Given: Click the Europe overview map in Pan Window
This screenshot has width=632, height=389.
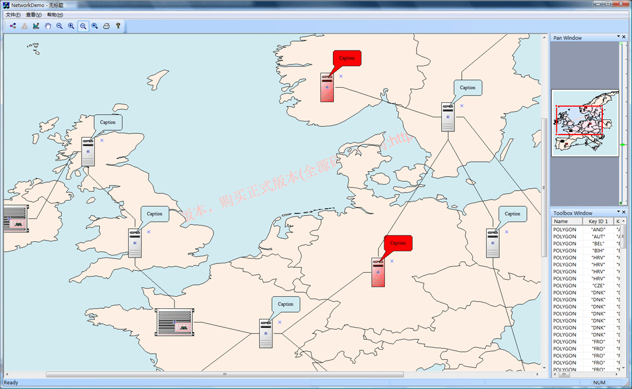Looking at the screenshot, I should pos(585,123).
